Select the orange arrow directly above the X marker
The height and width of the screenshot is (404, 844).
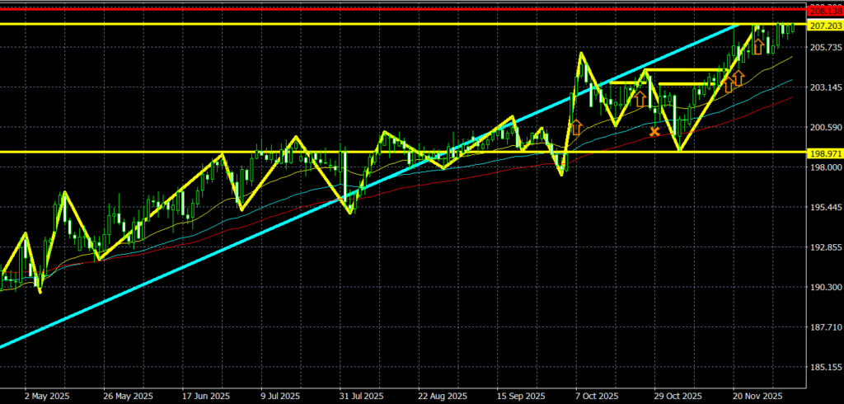[640, 99]
